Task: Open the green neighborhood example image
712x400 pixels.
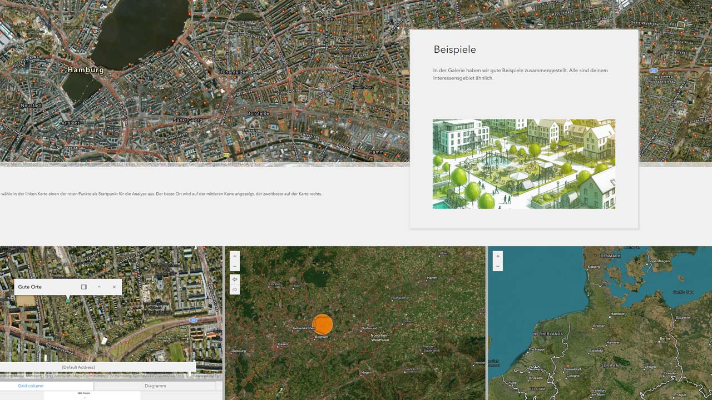Action: [x=523, y=164]
